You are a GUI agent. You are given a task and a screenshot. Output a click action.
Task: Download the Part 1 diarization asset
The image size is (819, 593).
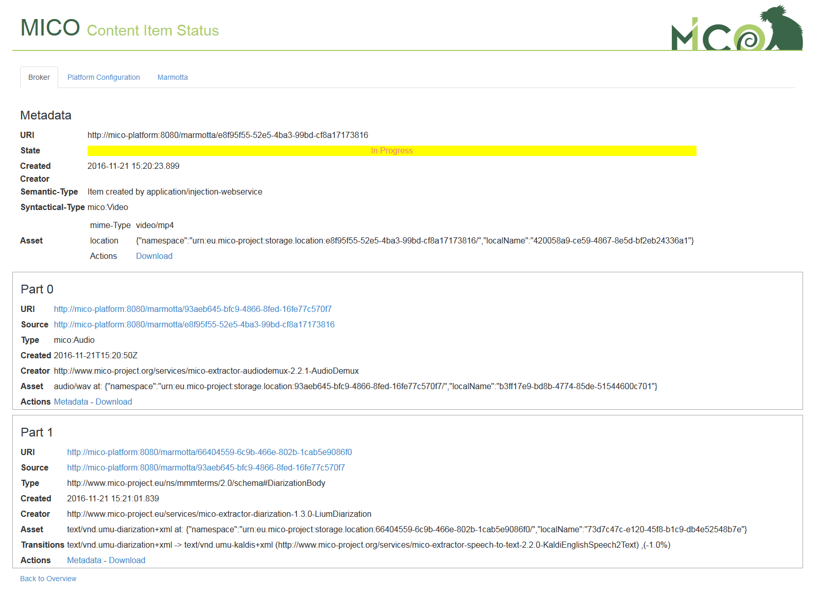[x=127, y=561]
